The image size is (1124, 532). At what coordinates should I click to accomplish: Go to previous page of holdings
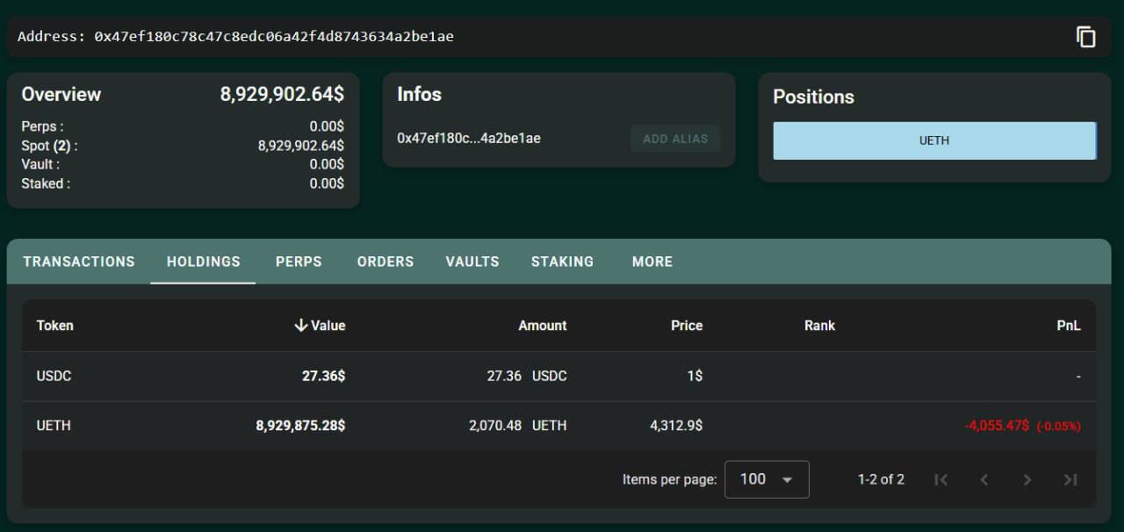tap(983, 479)
